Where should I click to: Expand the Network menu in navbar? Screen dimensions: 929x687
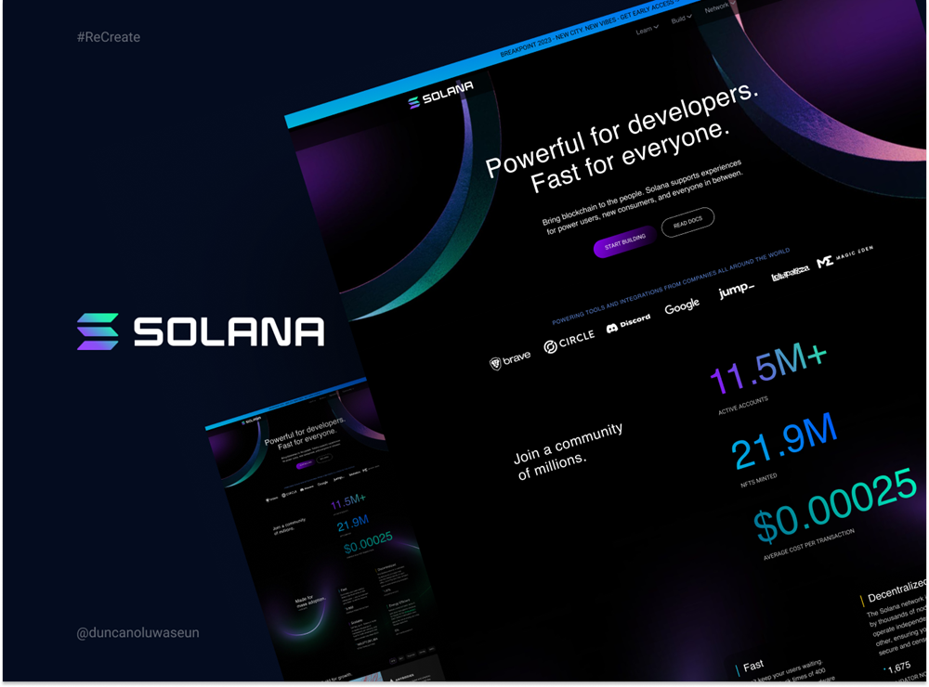click(x=718, y=7)
